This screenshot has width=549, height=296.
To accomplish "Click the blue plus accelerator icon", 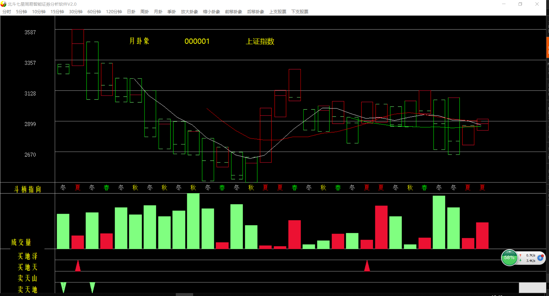I will pyautogui.click(x=540, y=258).
